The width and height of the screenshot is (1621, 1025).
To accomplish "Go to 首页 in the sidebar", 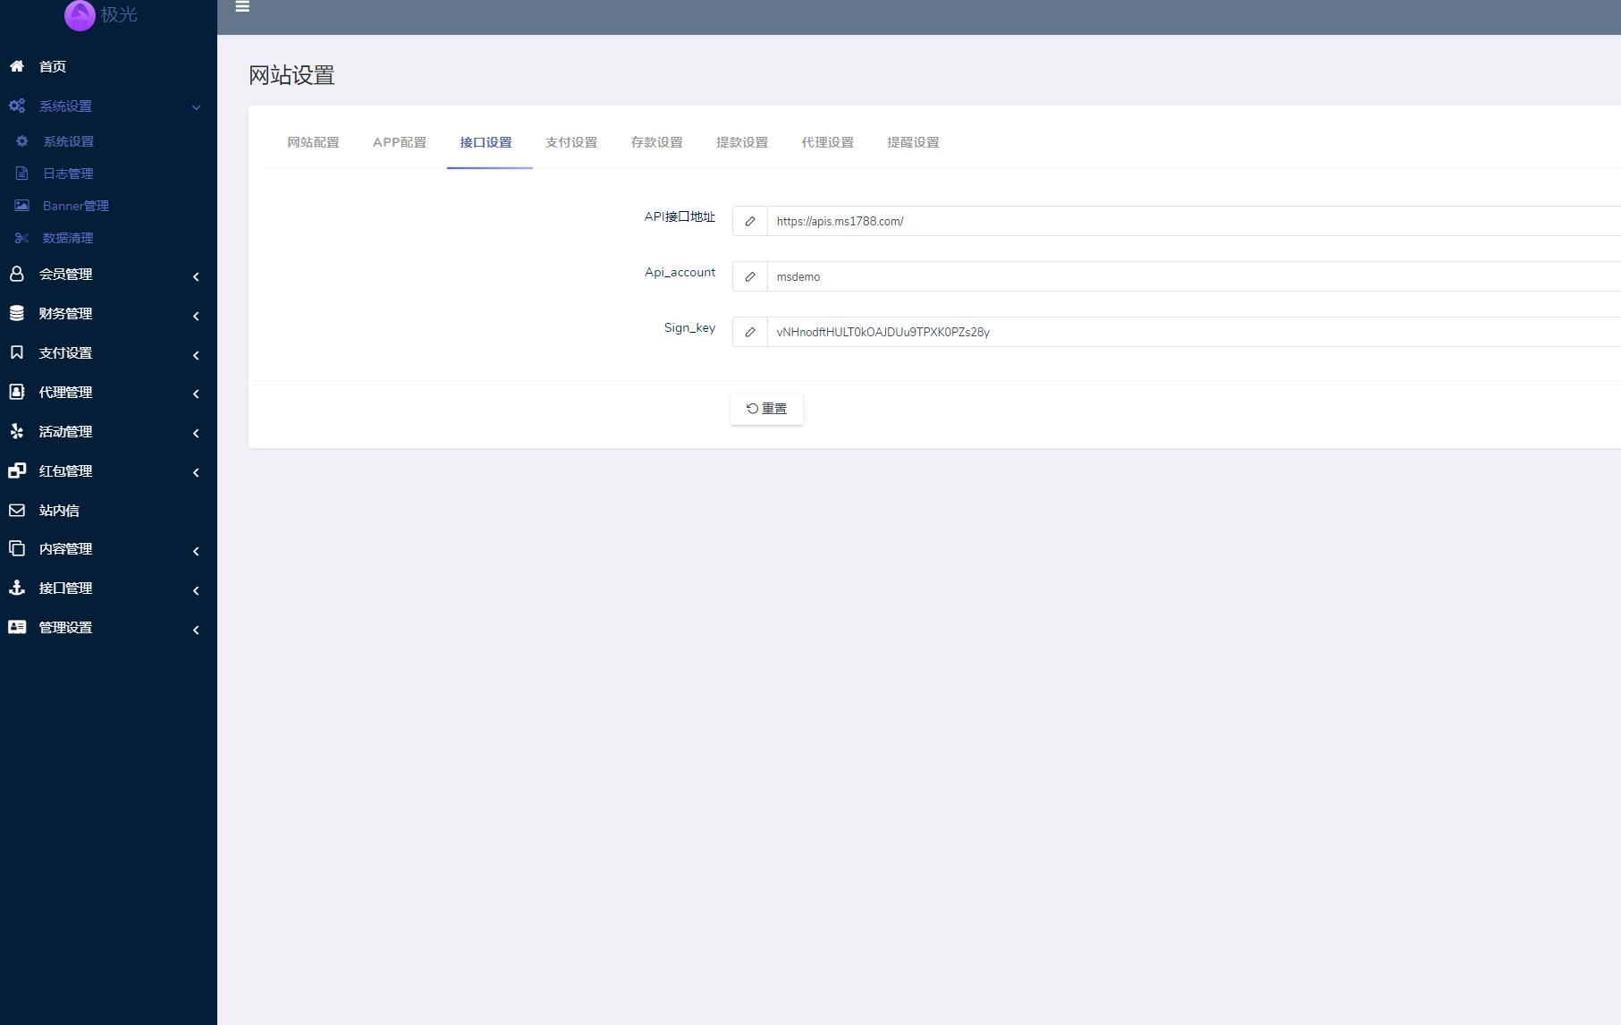I will click(x=53, y=66).
